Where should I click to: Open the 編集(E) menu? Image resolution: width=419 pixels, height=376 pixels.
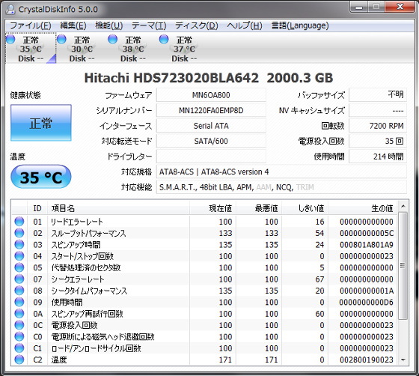tap(73, 25)
